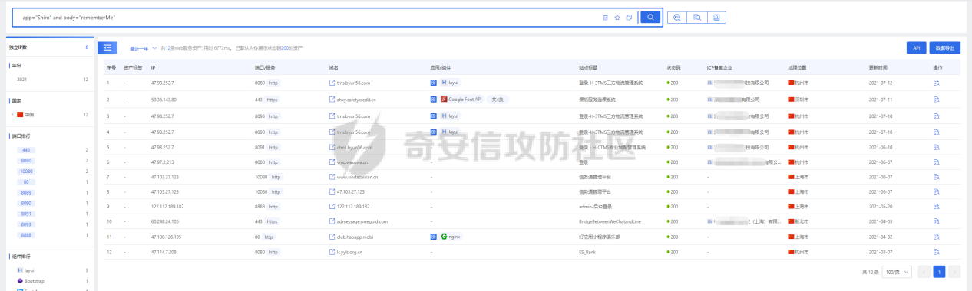Click the blue magnifier search button
This screenshot has height=291, width=972.
pyautogui.click(x=650, y=17)
